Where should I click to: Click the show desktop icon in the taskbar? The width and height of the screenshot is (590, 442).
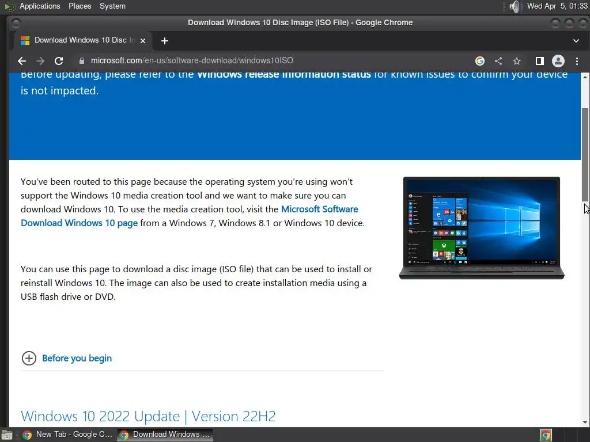click(7, 435)
